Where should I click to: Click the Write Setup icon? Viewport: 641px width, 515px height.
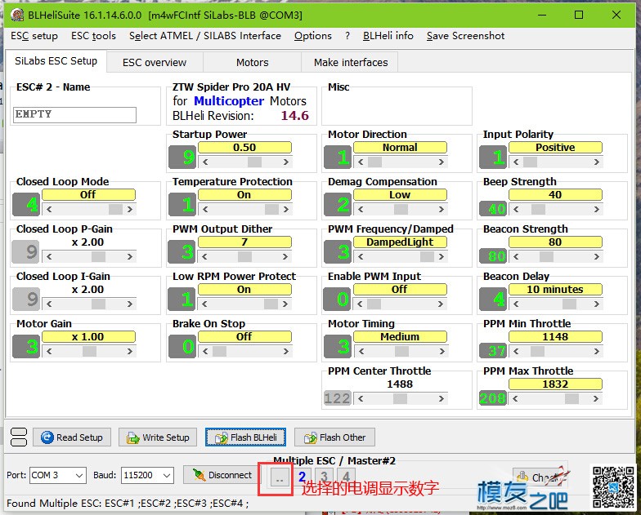pyautogui.click(x=132, y=437)
